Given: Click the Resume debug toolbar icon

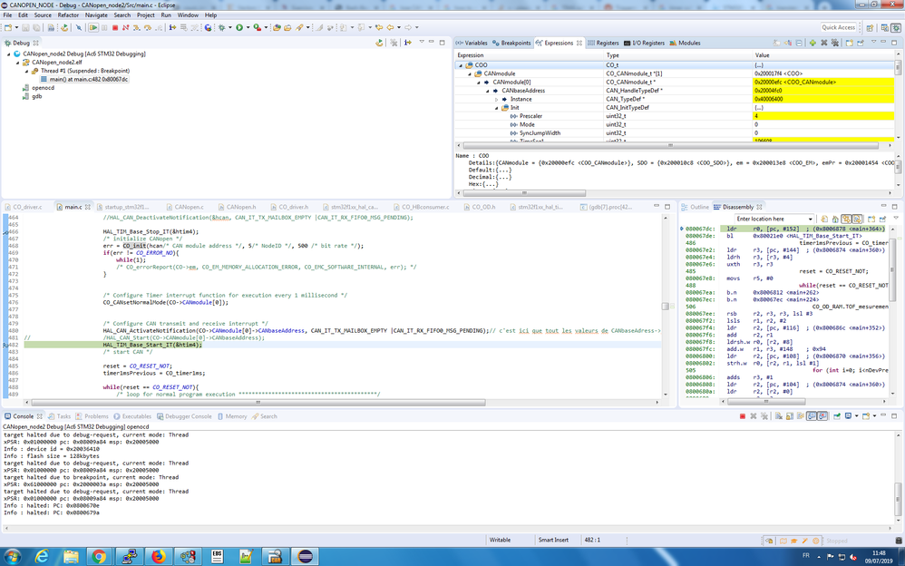Looking at the screenshot, I should pos(92,28).
